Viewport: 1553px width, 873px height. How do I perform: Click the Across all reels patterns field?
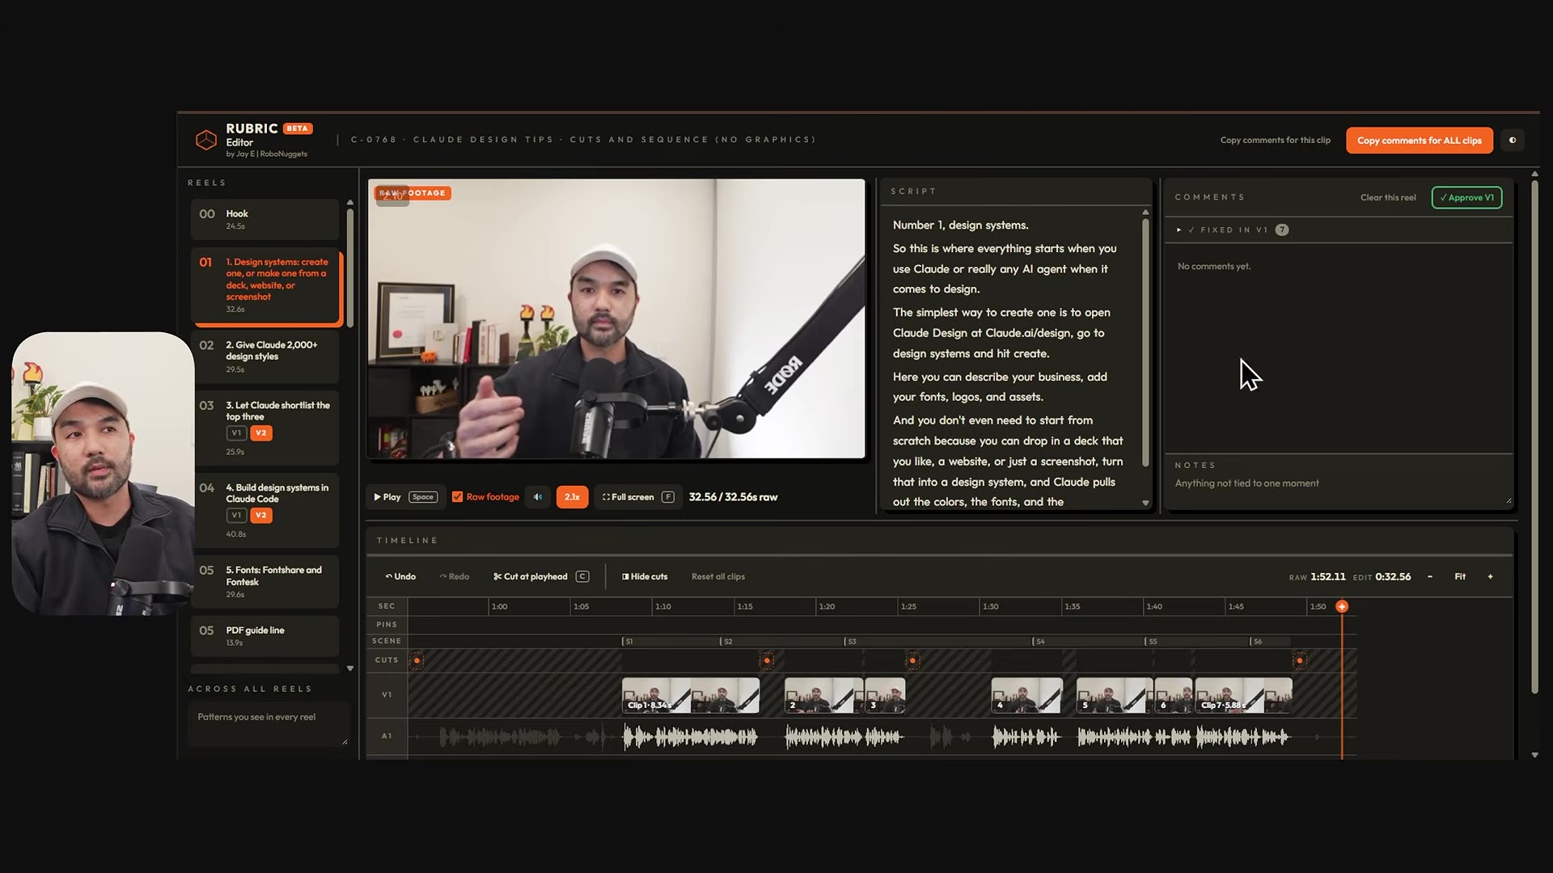click(268, 725)
